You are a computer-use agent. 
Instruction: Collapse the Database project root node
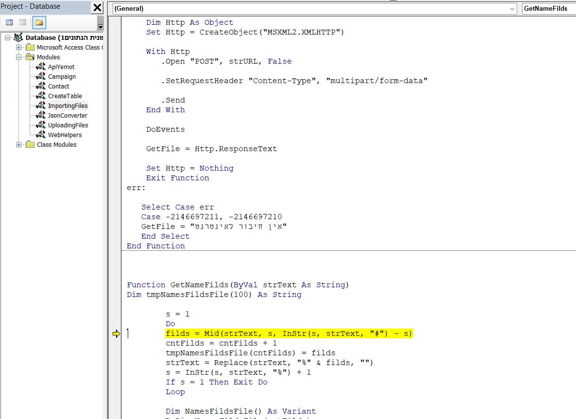7,38
